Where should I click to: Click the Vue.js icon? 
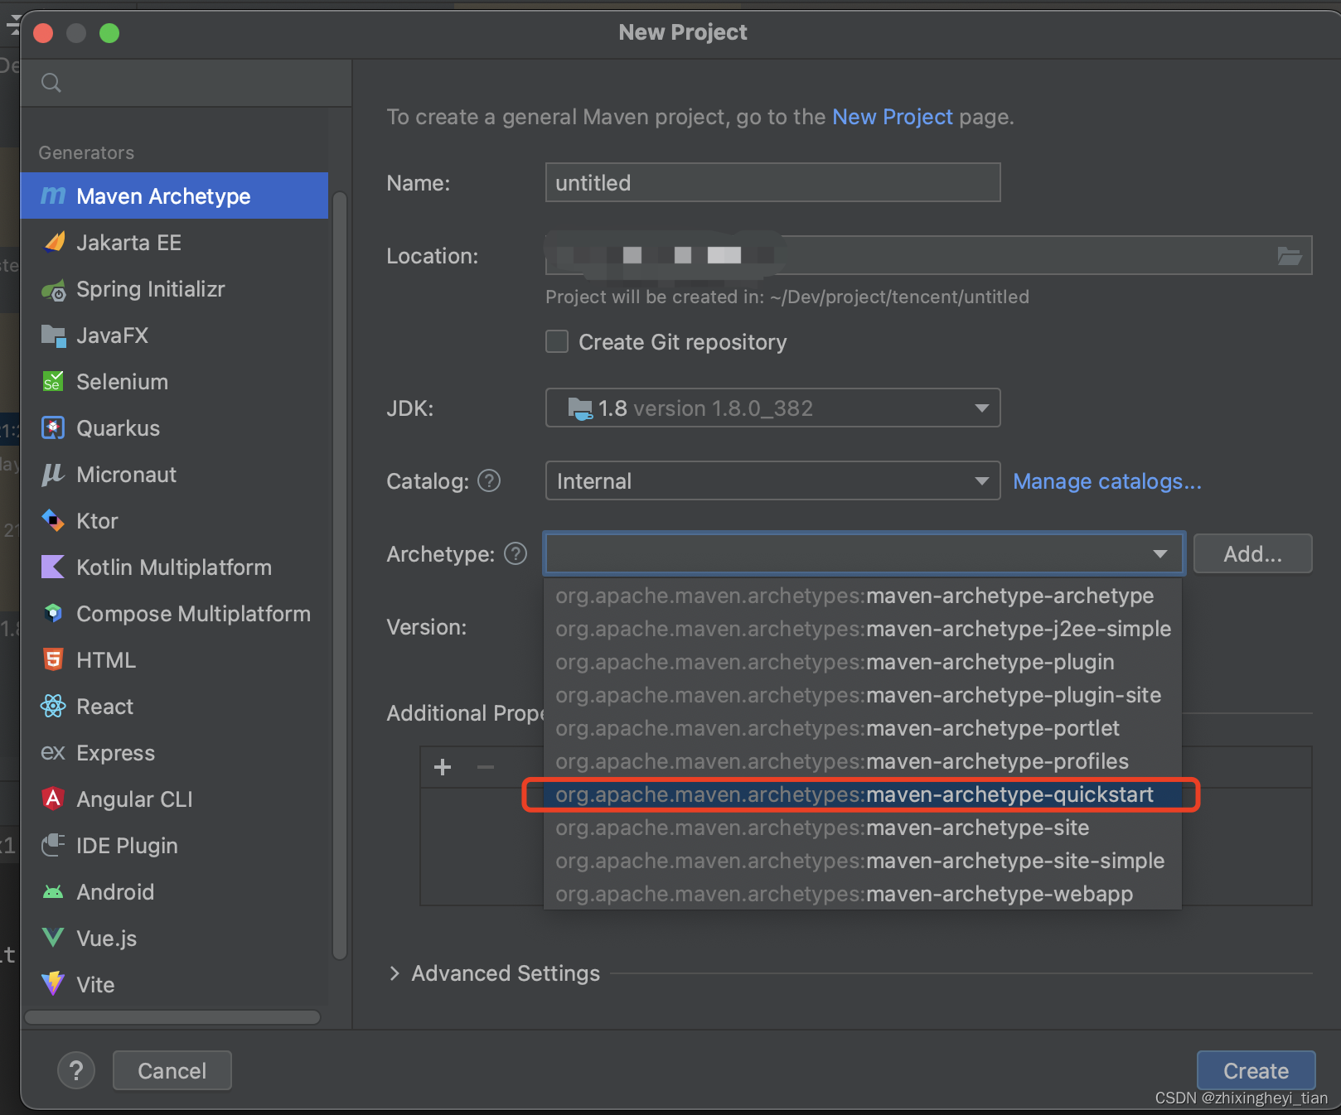[x=53, y=939]
